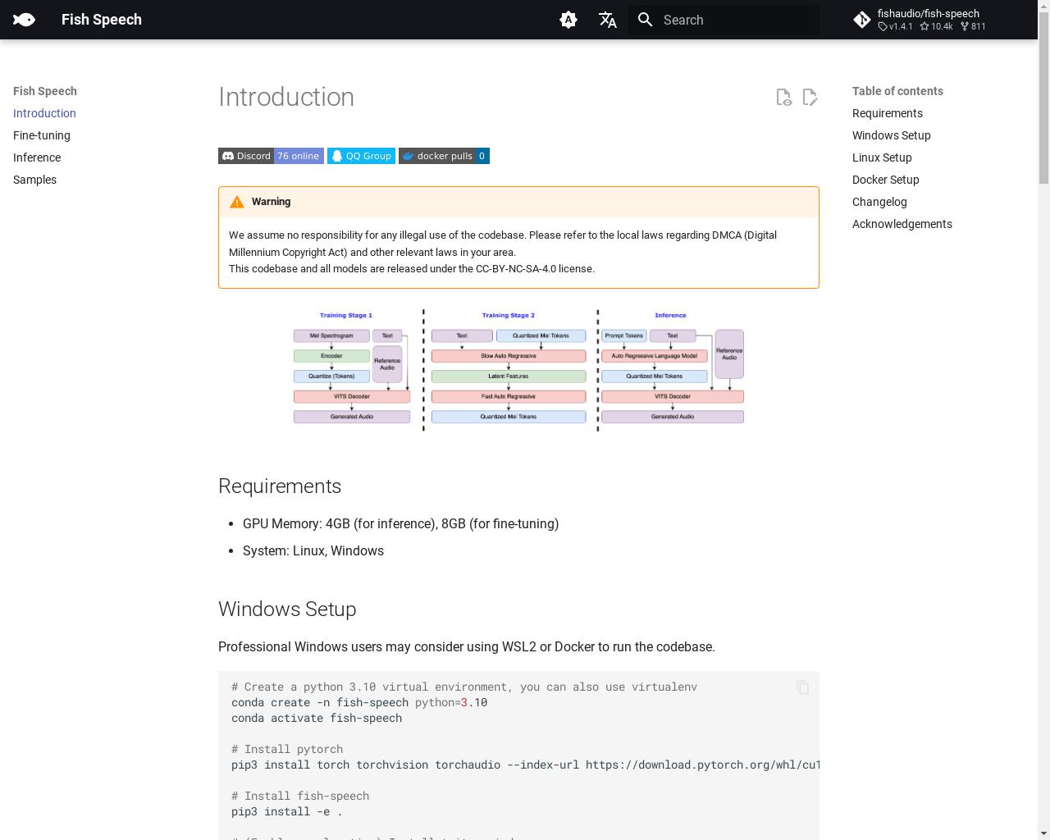
Task: Click the Fish Speech header title
Action: click(x=102, y=20)
